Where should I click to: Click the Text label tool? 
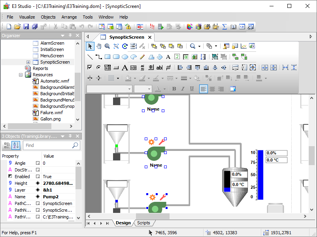168,57
